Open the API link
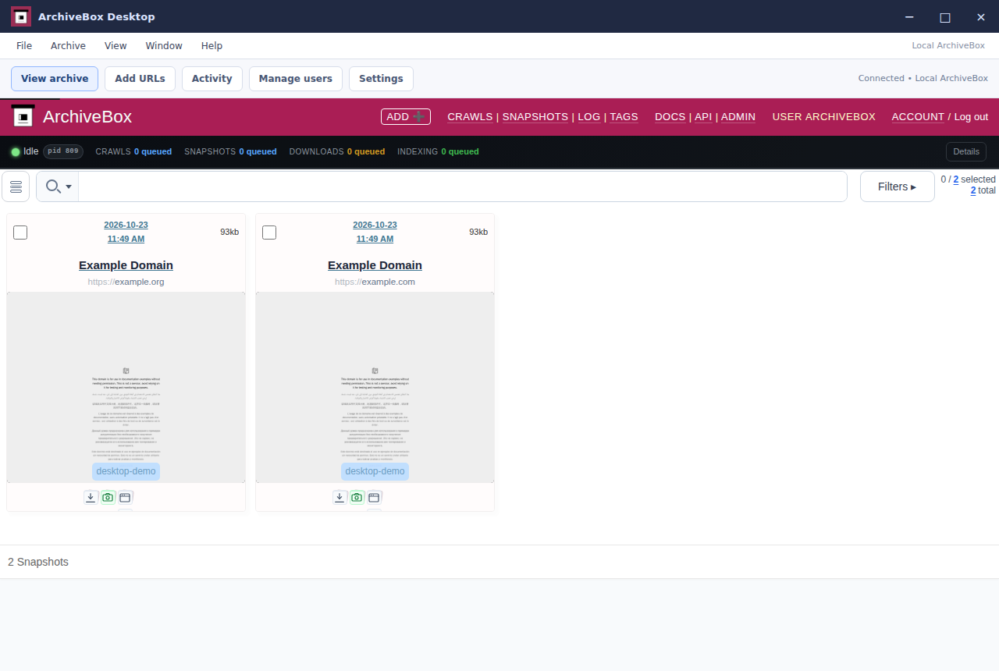Viewport: 999px width, 671px height. click(x=703, y=117)
